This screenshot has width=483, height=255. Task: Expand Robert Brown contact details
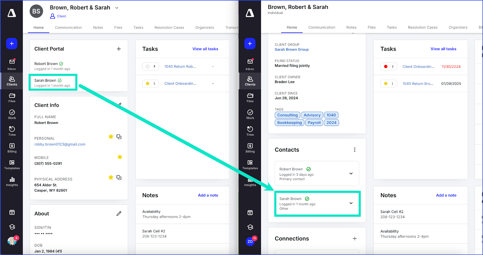click(351, 174)
